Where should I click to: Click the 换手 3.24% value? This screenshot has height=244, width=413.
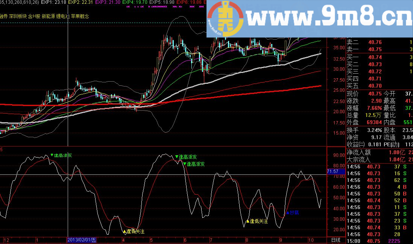(x=375, y=130)
